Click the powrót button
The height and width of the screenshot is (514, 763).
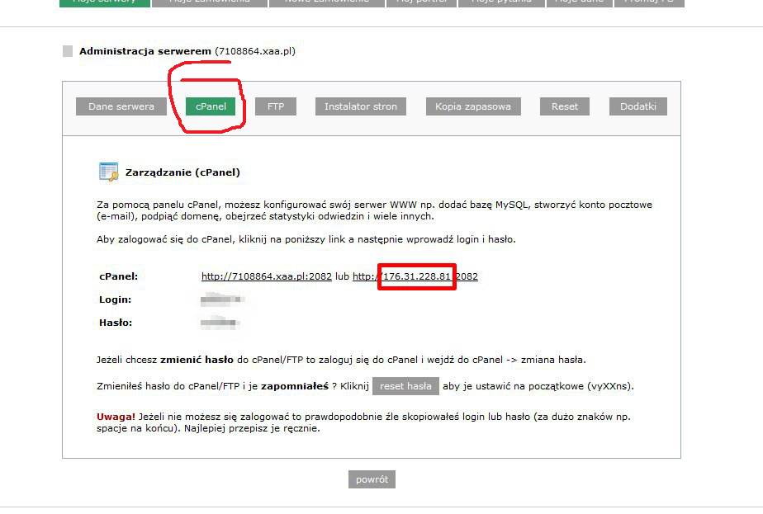pos(372,479)
